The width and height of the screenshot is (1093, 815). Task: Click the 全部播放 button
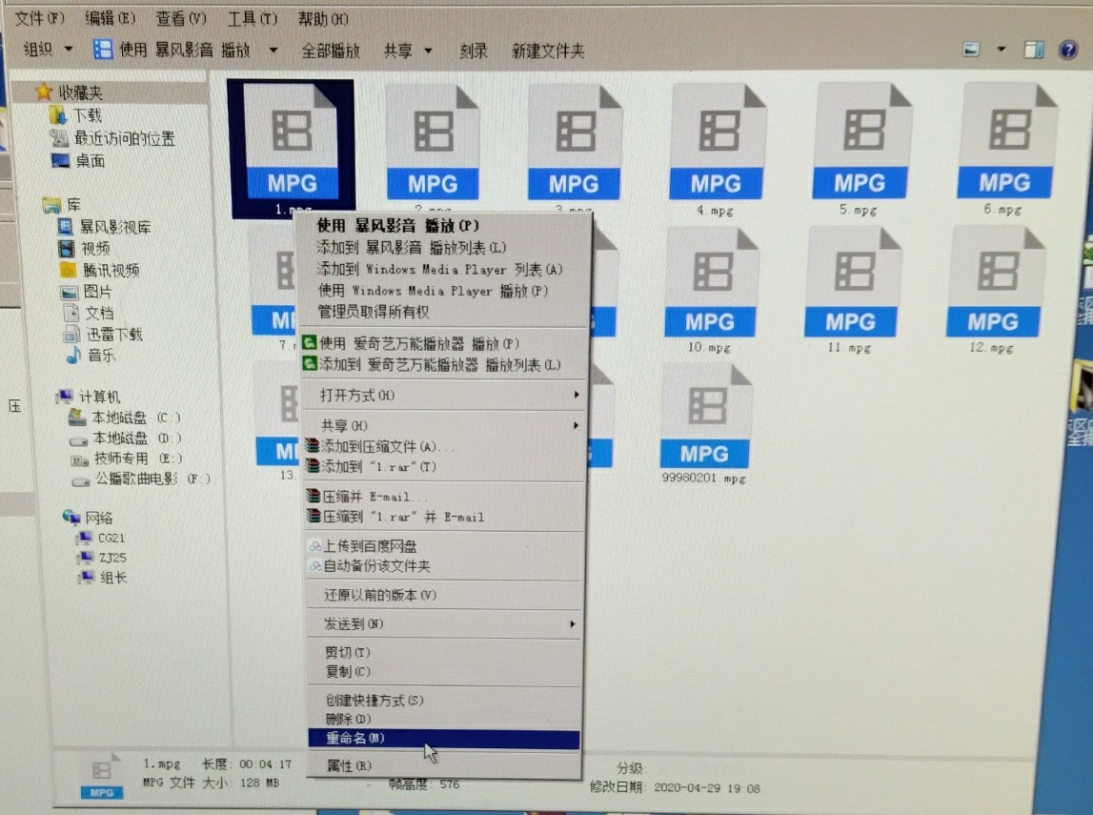tap(333, 50)
